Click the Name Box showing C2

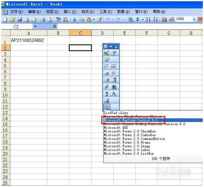(17, 27)
